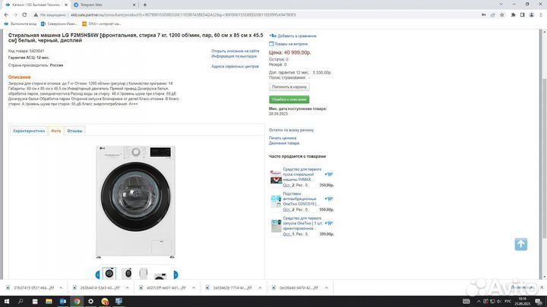Open browser extensions puzzle icon
The image size is (547, 307).
coord(513,15)
